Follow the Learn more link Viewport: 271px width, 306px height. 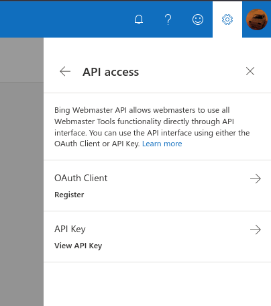pyautogui.click(x=162, y=144)
